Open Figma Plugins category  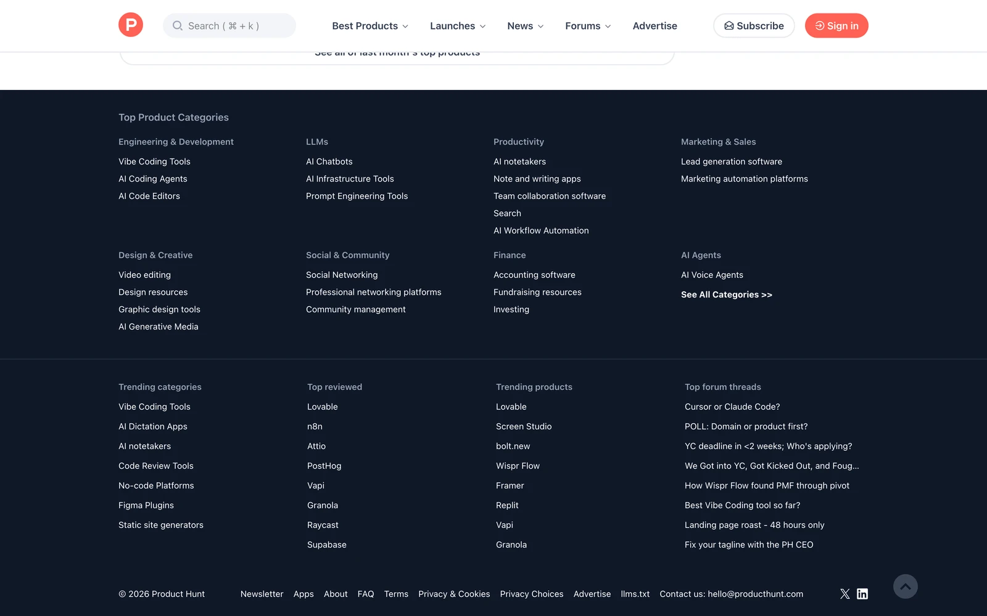[x=146, y=505]
